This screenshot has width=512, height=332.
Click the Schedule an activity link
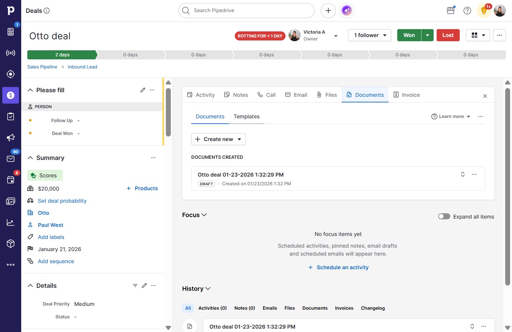[x=338, y=267]
